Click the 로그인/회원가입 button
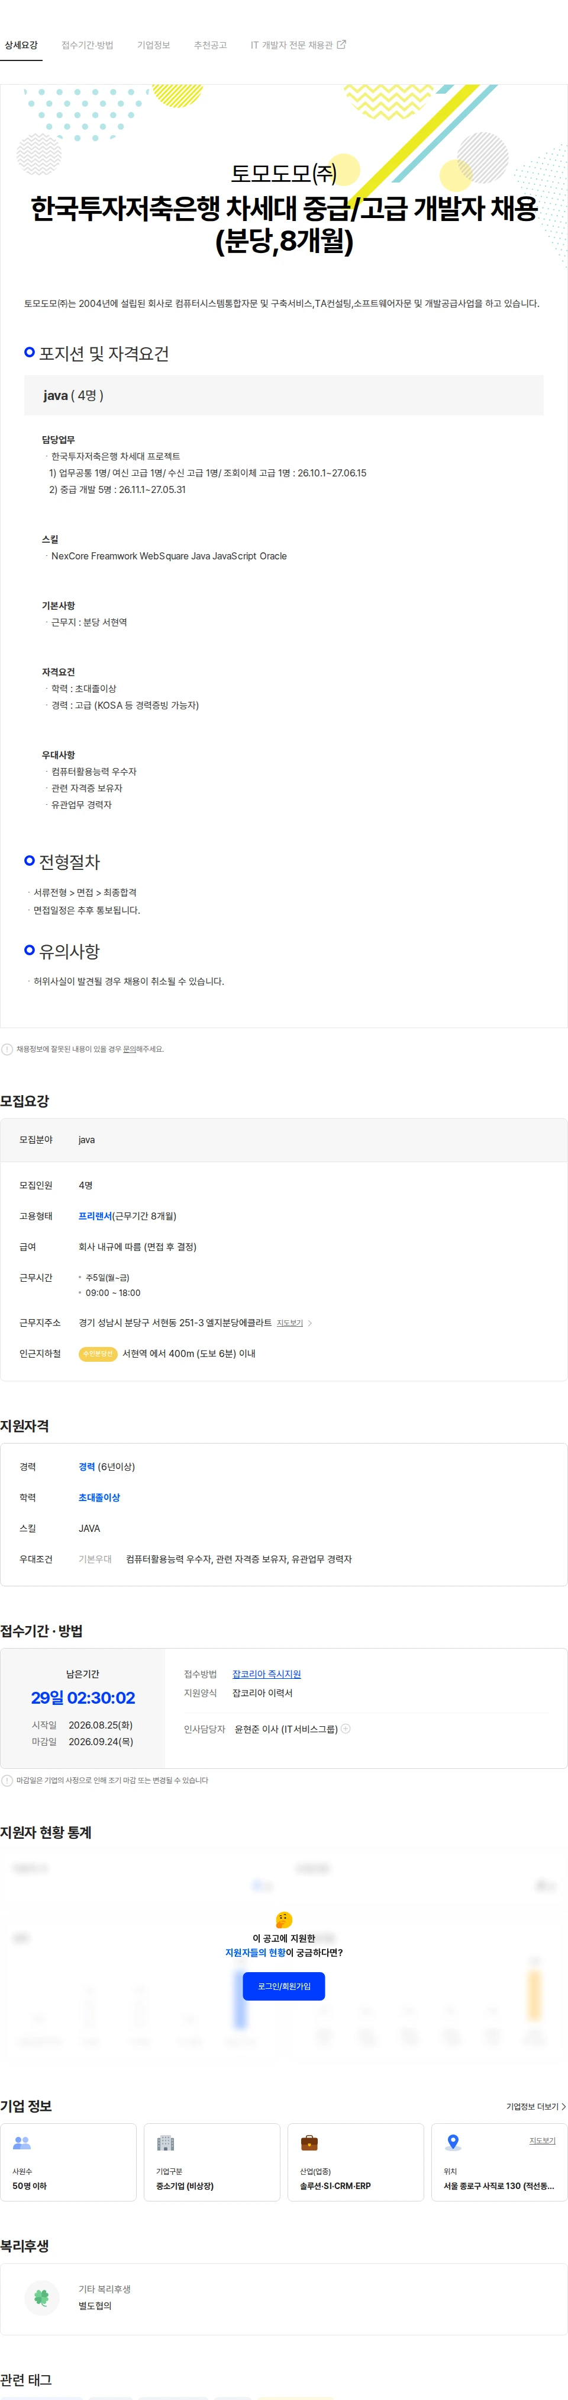The width and height of the screenshot is (568, 2400). (x=283, y=1986)
